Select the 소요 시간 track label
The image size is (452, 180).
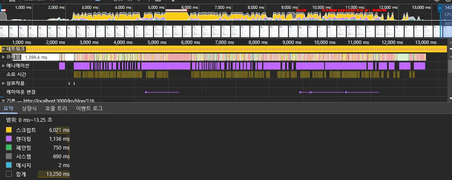tap(17, 75)
